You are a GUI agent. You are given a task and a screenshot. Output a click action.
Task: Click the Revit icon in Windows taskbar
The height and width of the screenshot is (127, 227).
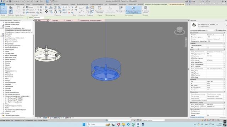tap(138, 124)
